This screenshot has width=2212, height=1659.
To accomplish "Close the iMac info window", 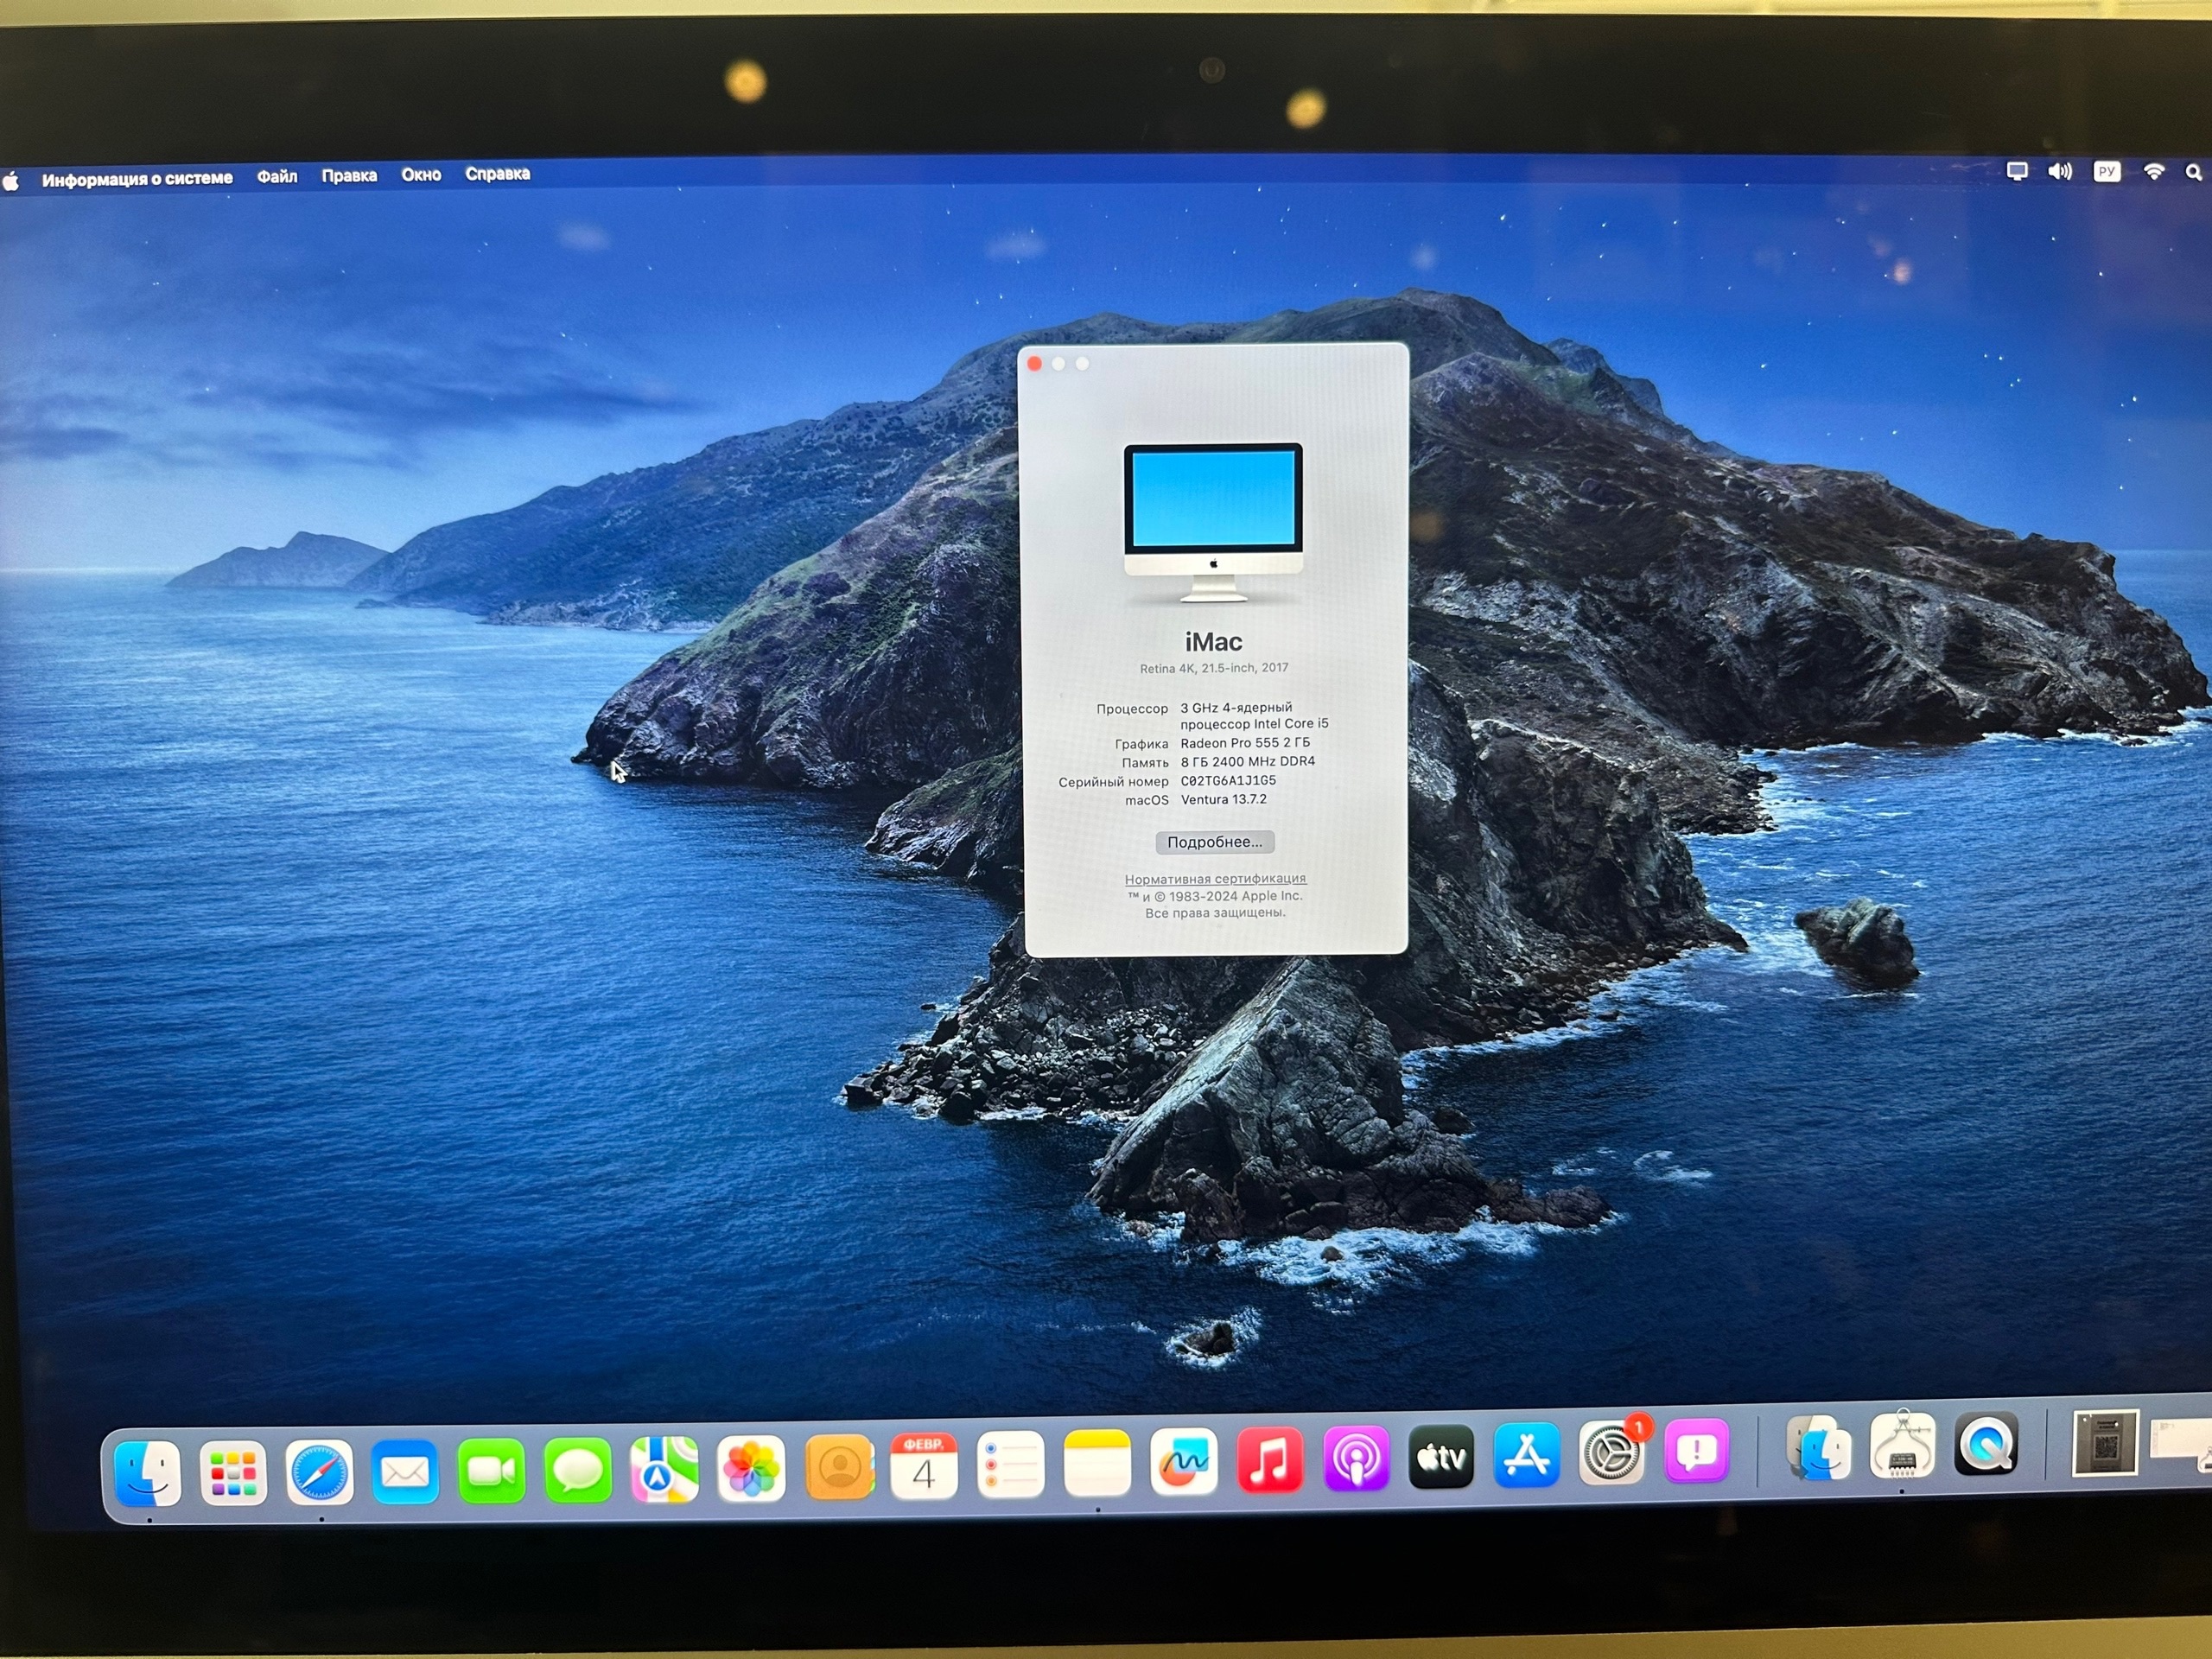I will click(x=1035, y=364).
